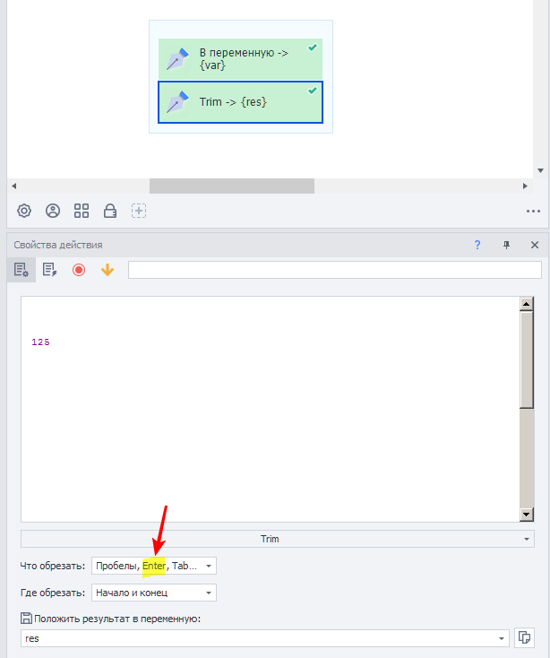
Task: Click the green checkmark on the Trim block
Action: 313,91
